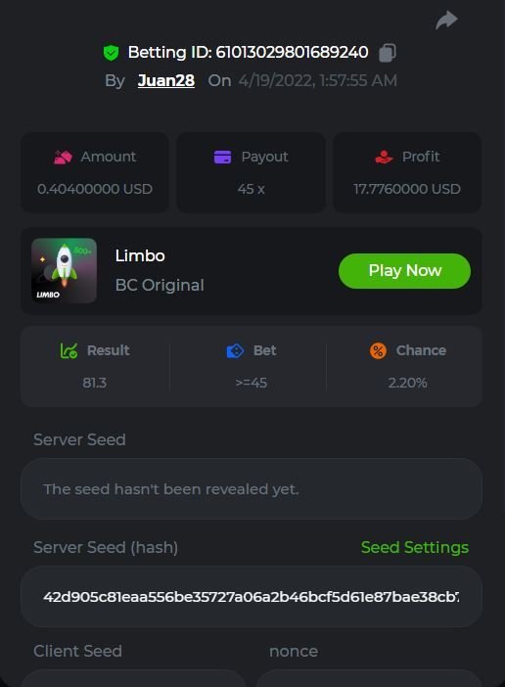505x687 pixels.
Task: Click the Limbo game title
Action: pyautogui.click(x=140, y=255)
